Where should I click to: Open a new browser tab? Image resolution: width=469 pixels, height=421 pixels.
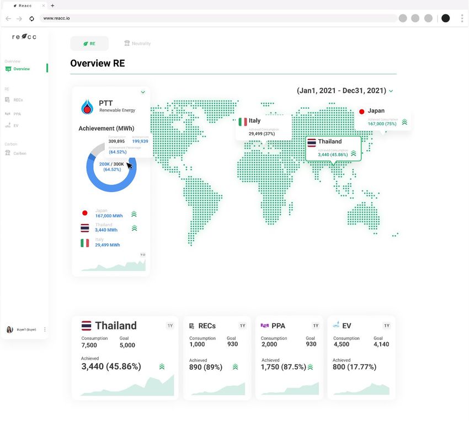click(x=52, y=6)
